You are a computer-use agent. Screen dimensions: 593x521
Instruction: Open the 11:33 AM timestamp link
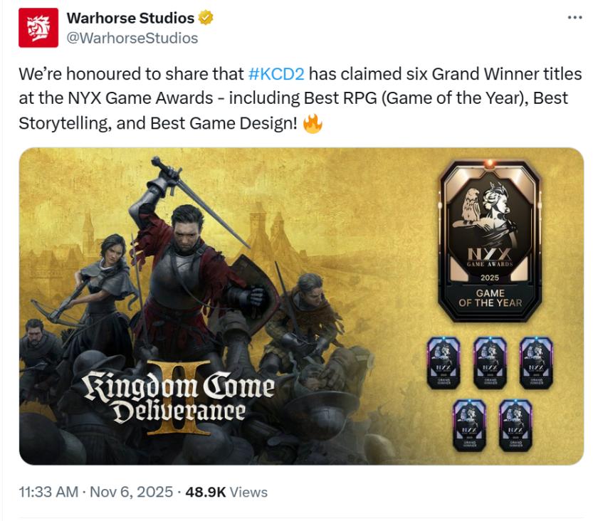(48, 492)
